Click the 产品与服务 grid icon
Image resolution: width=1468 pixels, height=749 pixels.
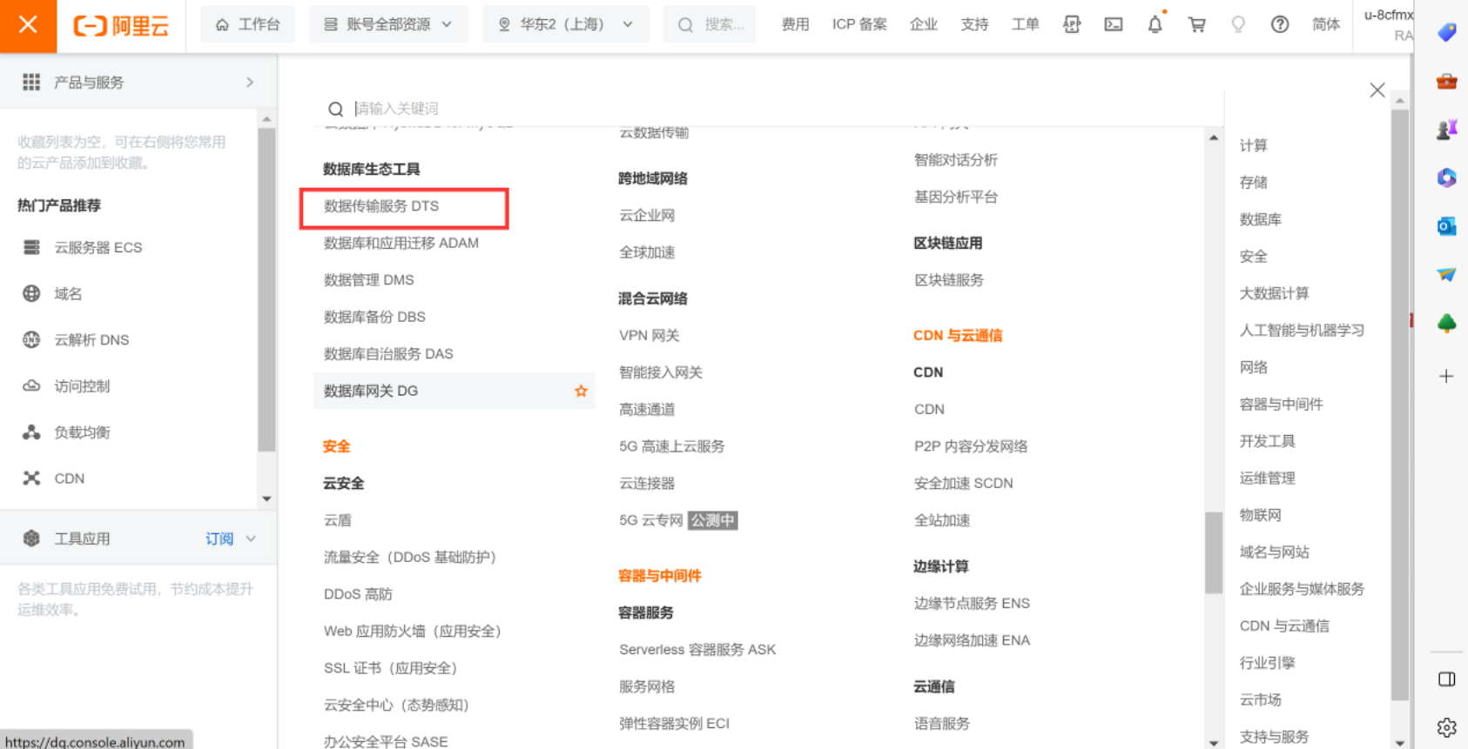(x=31, y=82)
